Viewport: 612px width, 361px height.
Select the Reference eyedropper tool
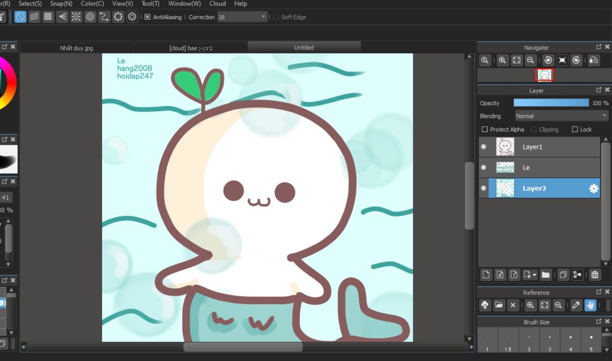[x=576, y=305]
